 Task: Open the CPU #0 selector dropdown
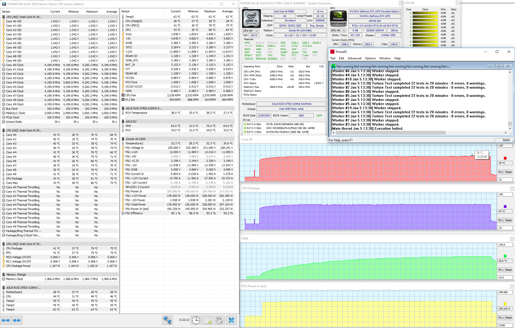[x=251, y=31]
